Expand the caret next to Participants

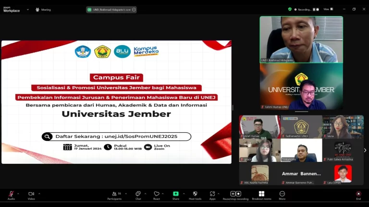[x=126, y=194]
